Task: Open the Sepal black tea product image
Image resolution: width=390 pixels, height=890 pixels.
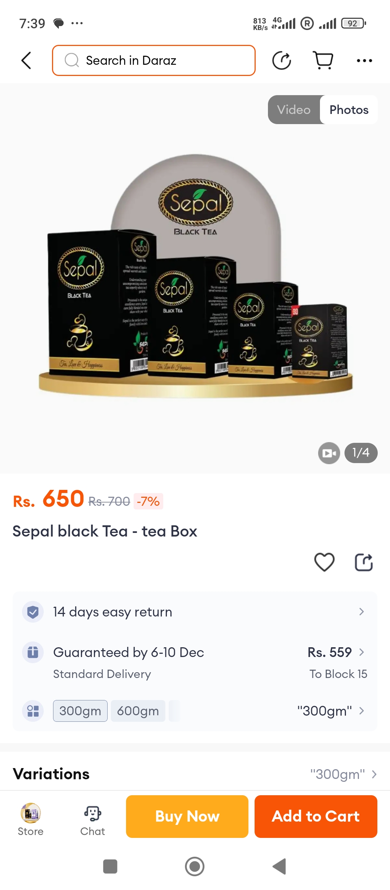Action: point(195,279)
